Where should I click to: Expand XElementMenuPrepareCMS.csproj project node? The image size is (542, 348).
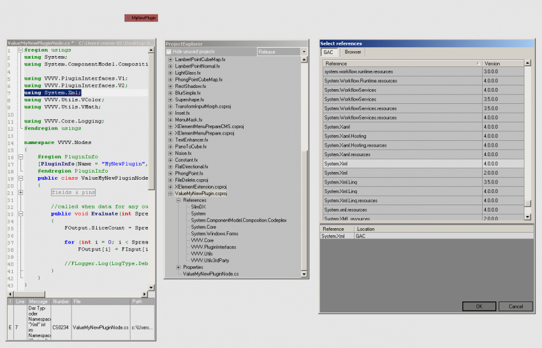[x=170, y=126]
